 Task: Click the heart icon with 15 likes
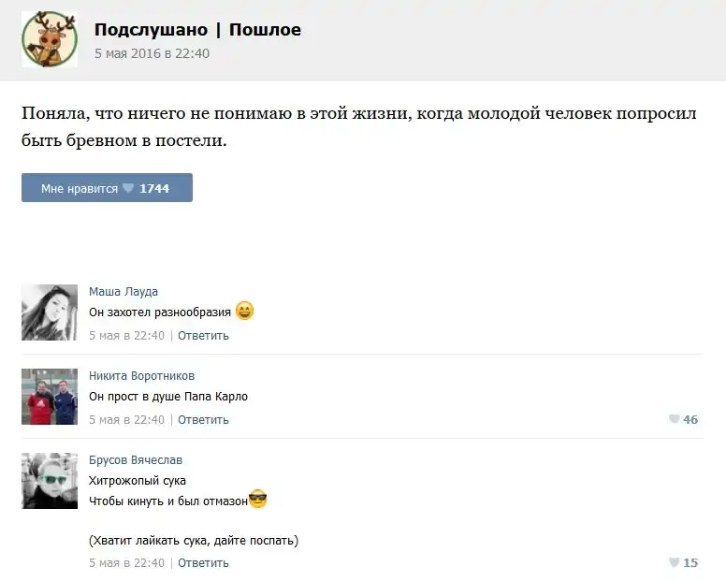[x=674, y=563]
